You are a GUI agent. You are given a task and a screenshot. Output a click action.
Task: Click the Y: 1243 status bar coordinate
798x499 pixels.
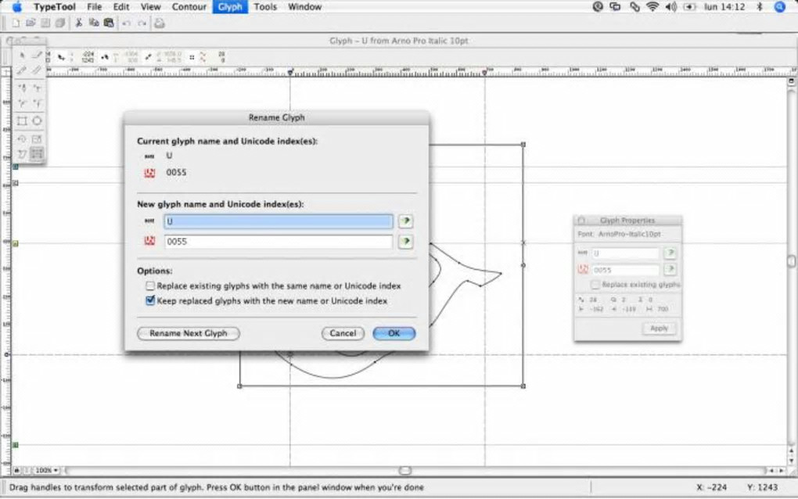coord(762,486)
